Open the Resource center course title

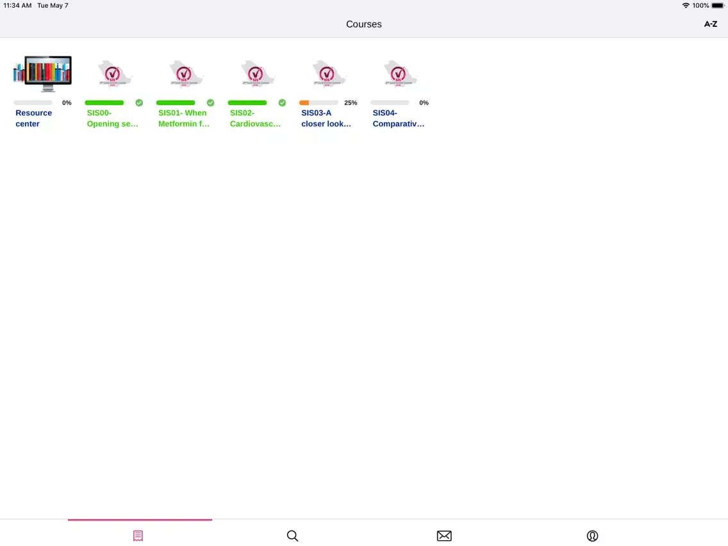(34, 119)
